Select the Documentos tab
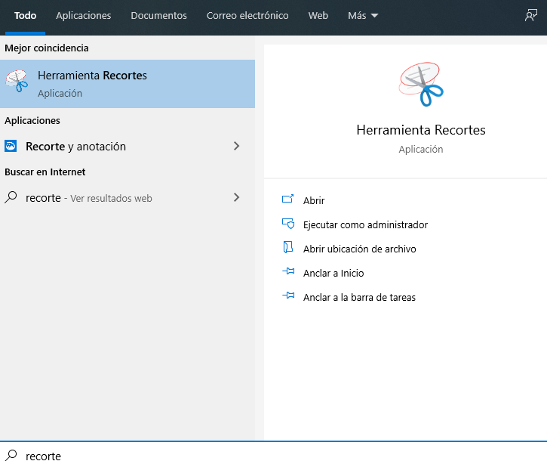Screen dimensions: 547x461 point(158,16)
